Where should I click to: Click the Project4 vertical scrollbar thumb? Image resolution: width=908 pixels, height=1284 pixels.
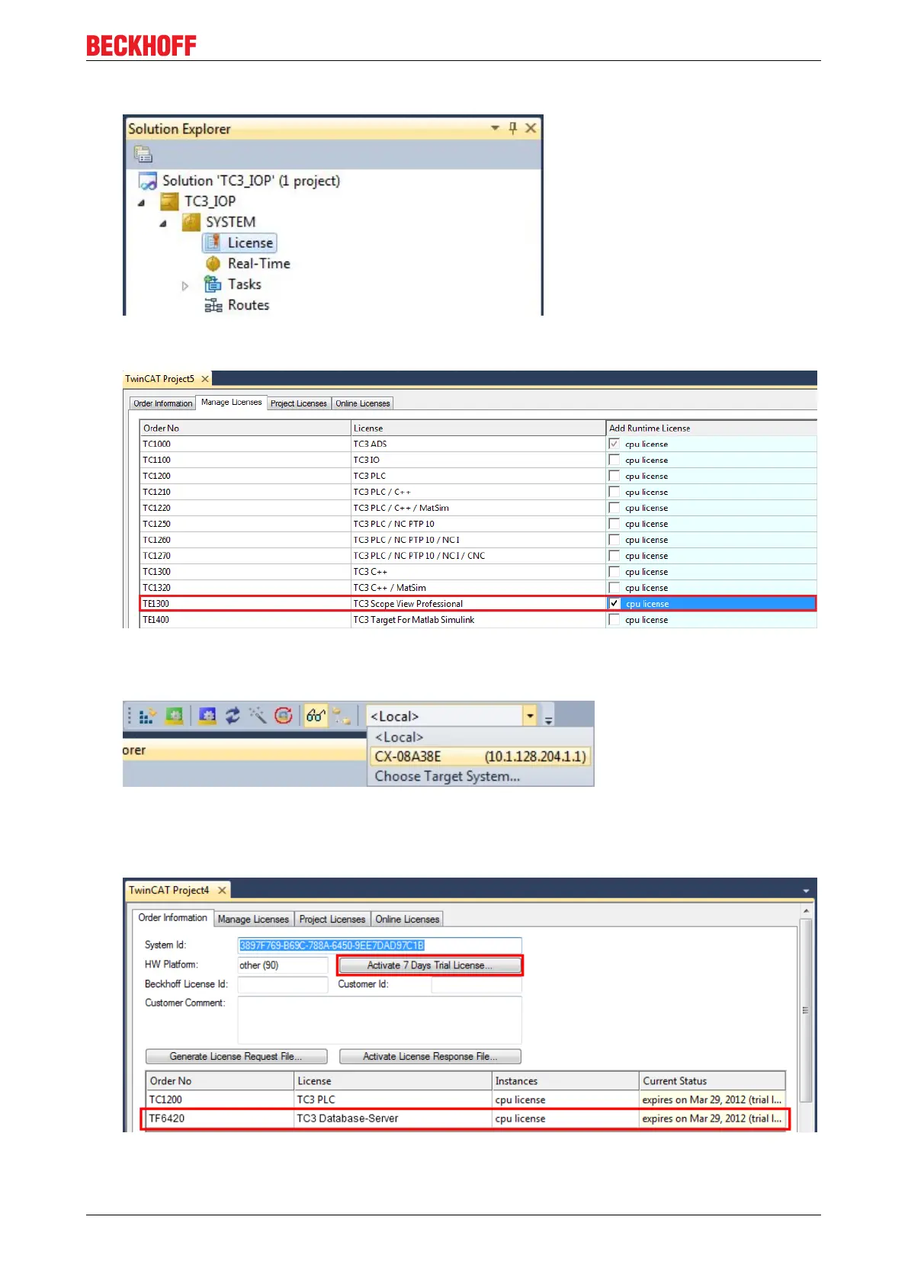[806, 1010]
